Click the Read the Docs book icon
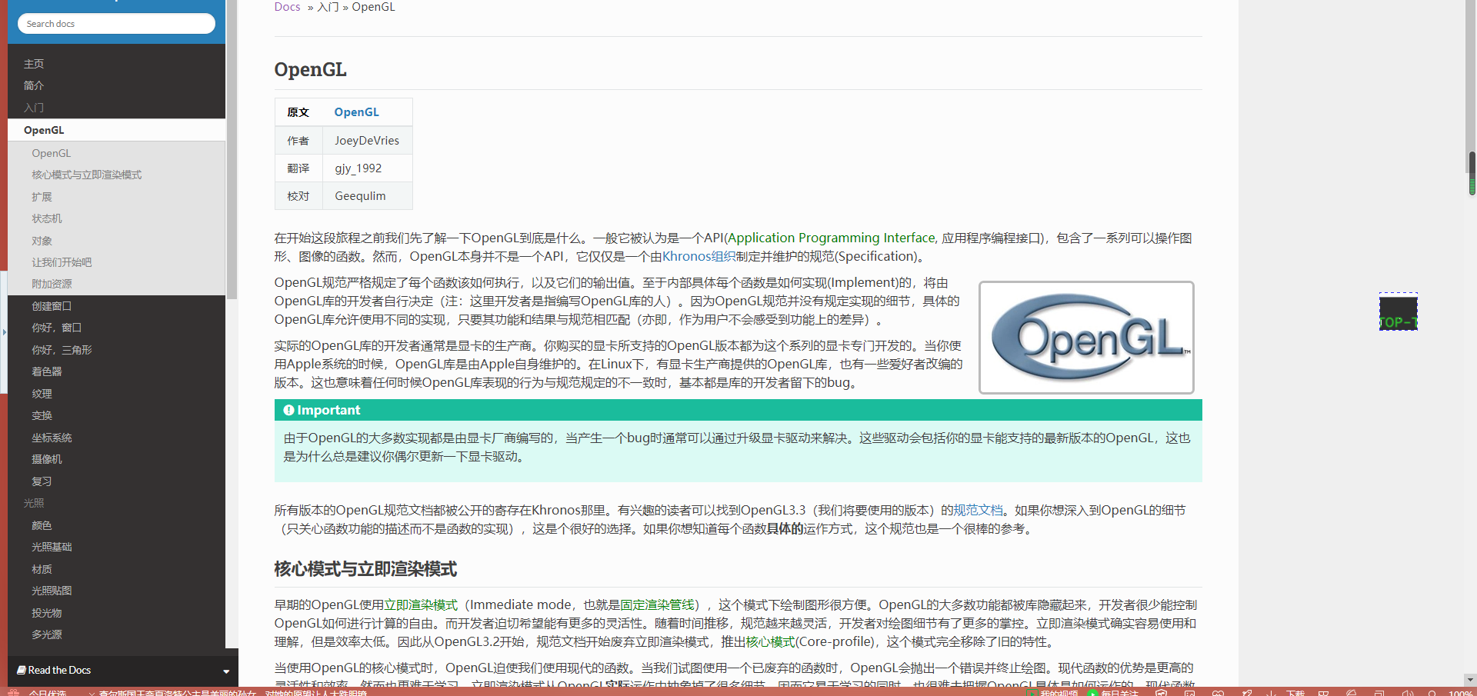Image resolution: width=1477 pixels, height=696 pixels. point(22,670)
